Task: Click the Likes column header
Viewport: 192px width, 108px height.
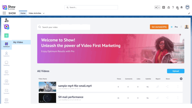Action: (138, 79)
